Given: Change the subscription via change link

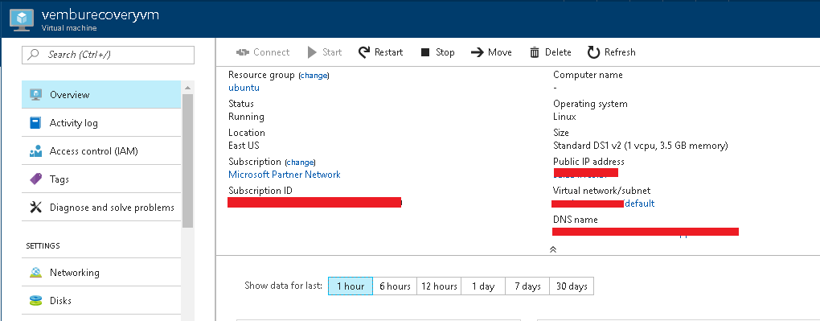Looking at the screenshot, I should [300, 163].
